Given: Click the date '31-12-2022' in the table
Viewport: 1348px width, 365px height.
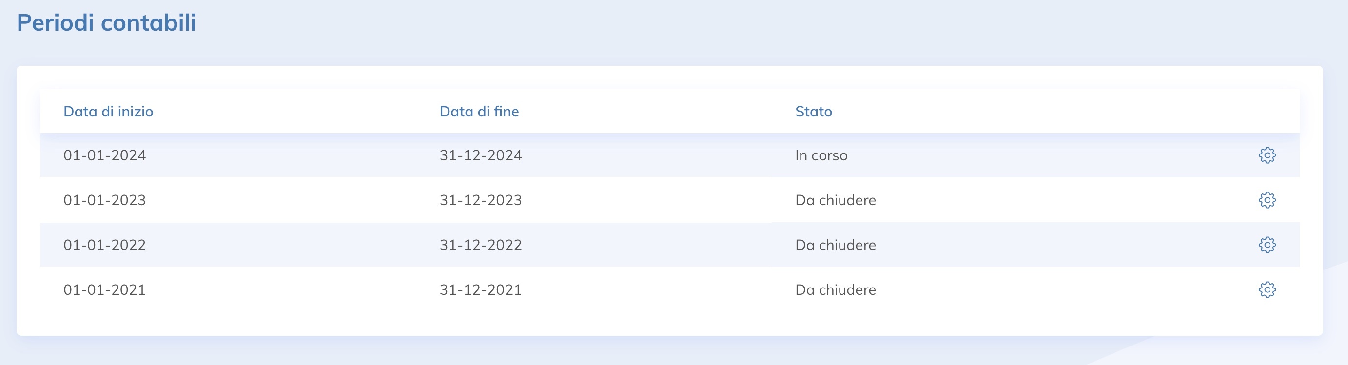Looking at the screenshot, I should (480, 245).
